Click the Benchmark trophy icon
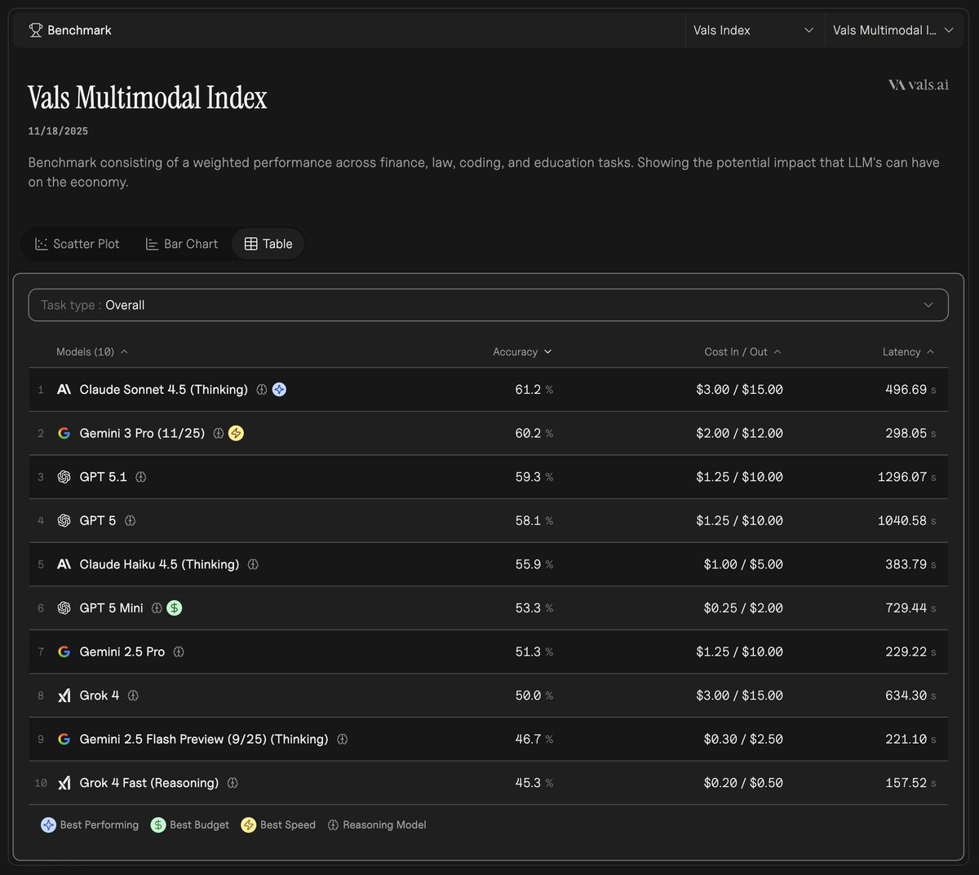979x875 pixels. point(34,29)
